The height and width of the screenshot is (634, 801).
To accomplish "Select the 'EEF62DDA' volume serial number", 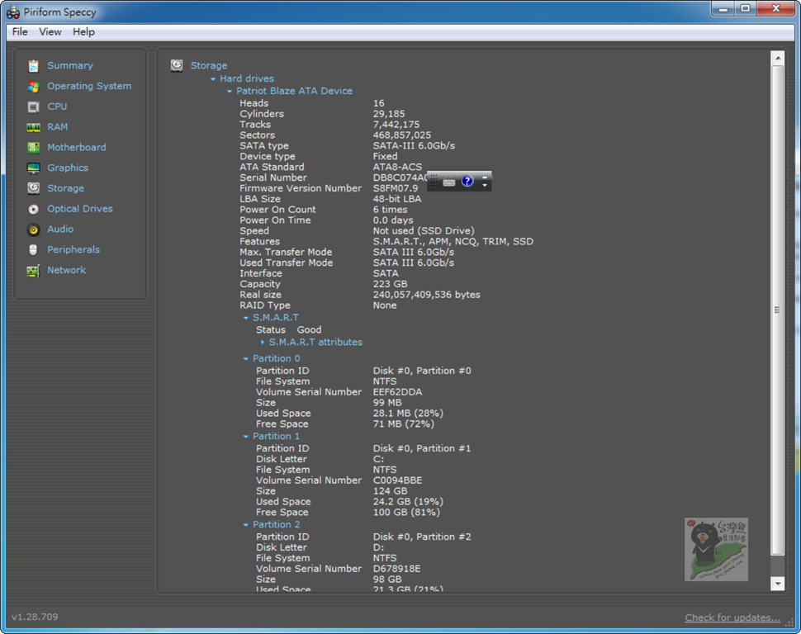I will (397, 392).
